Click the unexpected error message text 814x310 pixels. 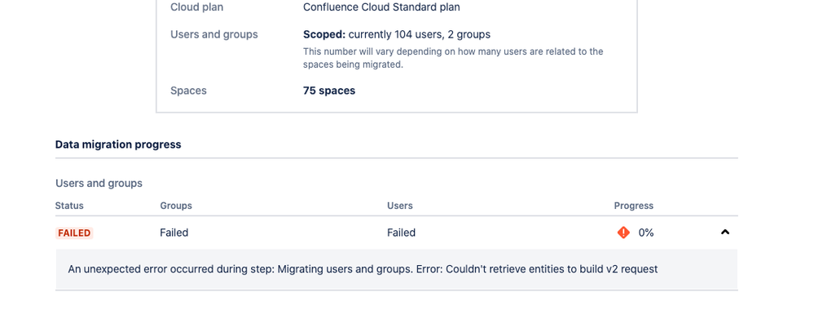(363, 269)
